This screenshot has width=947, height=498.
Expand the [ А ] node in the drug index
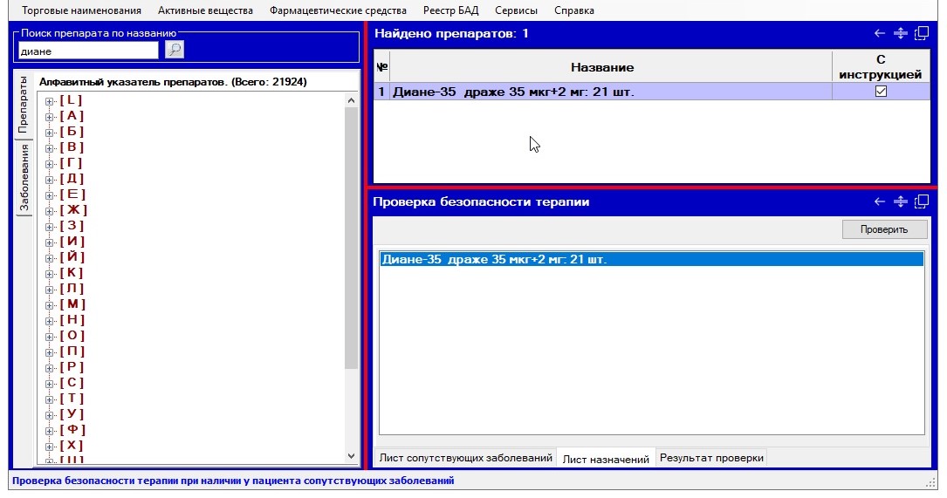(50, 116)
